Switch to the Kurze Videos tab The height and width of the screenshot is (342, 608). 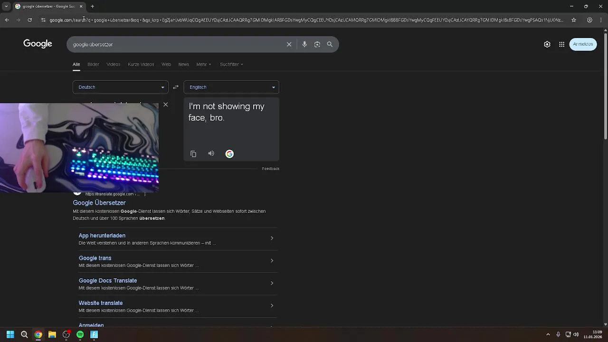pyautogui.click(x=141, y=64)
